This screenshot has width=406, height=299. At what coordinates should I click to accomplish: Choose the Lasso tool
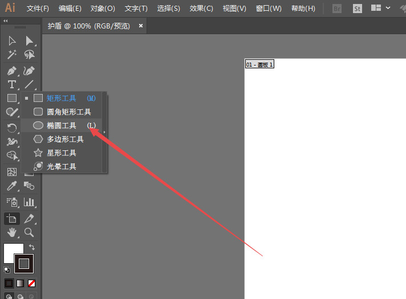click(x=29, y=55)
